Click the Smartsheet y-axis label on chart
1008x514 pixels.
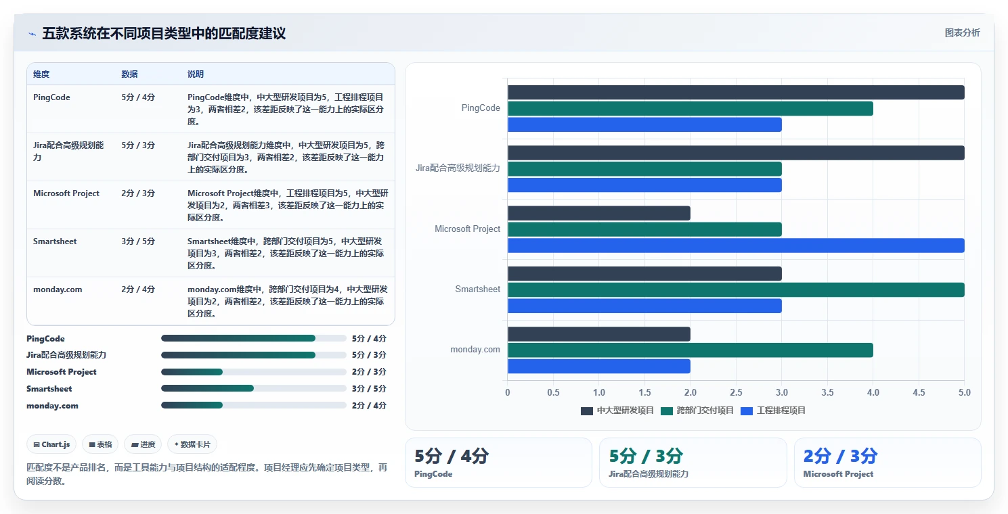click(x=478, y=289)
